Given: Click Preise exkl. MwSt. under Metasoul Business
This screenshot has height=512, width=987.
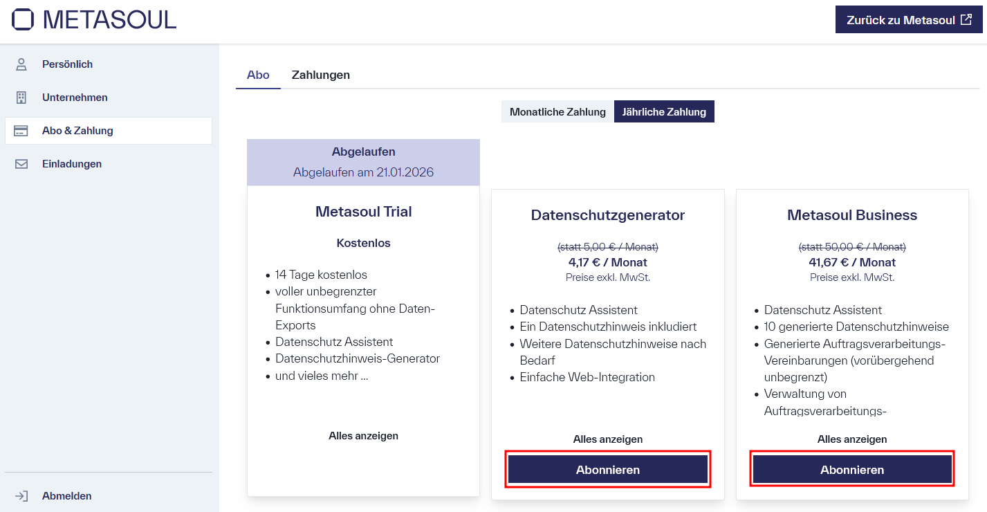Looking at the screenshot, I should point(852,277).
